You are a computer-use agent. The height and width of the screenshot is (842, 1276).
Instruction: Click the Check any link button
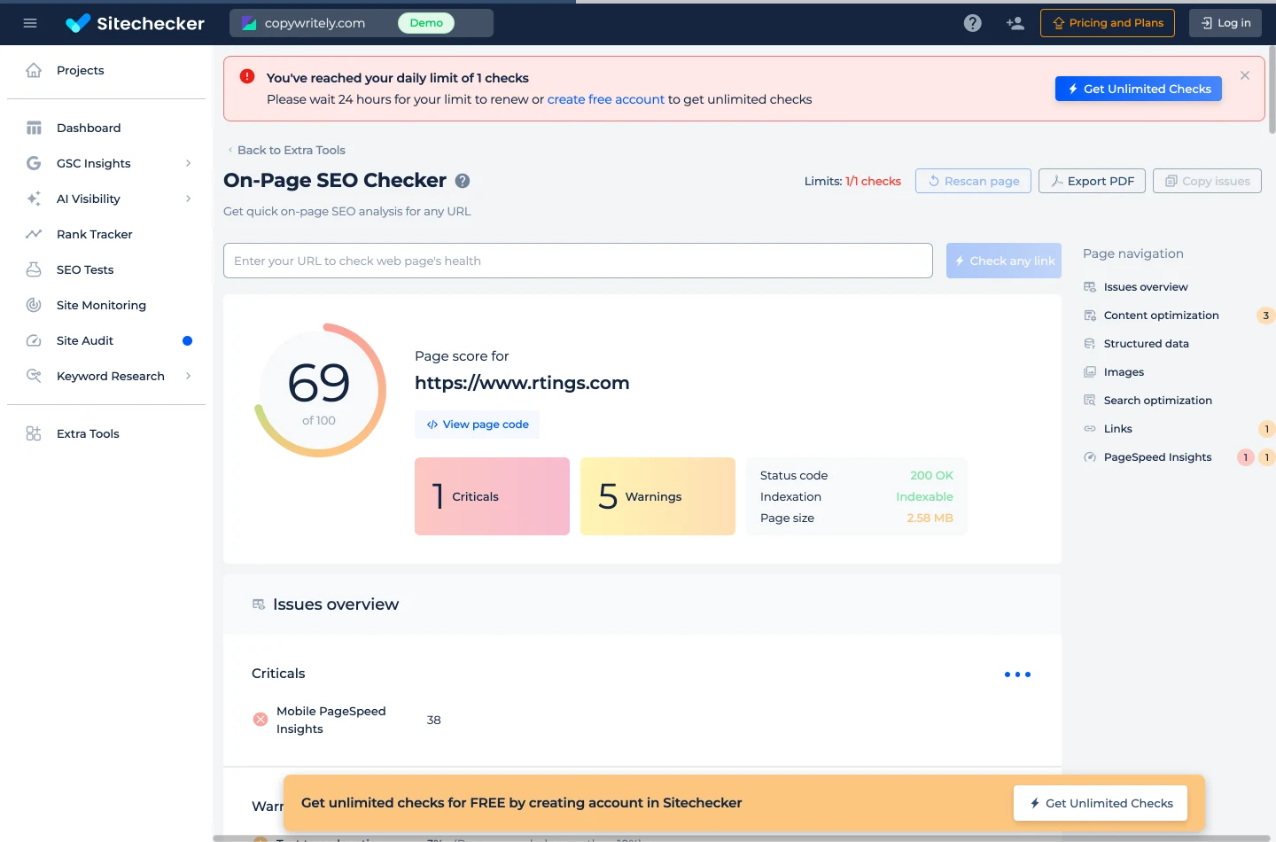tap(1004, 261)
